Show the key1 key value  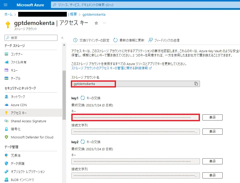click(213, 117)
